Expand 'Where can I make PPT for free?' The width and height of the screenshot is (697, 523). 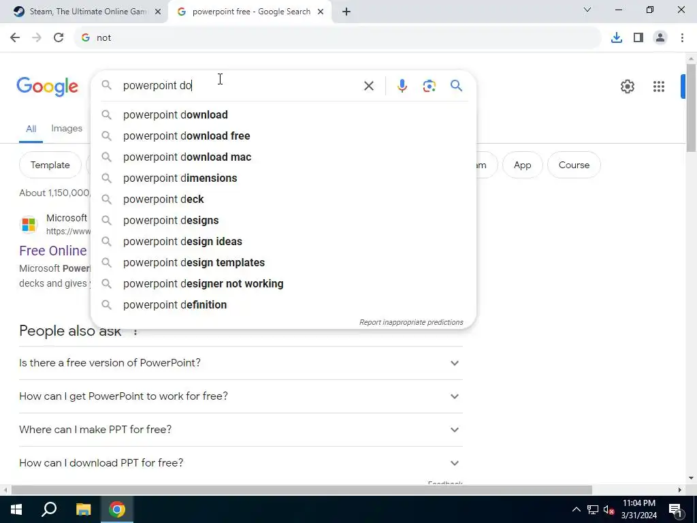coord(240,430)
